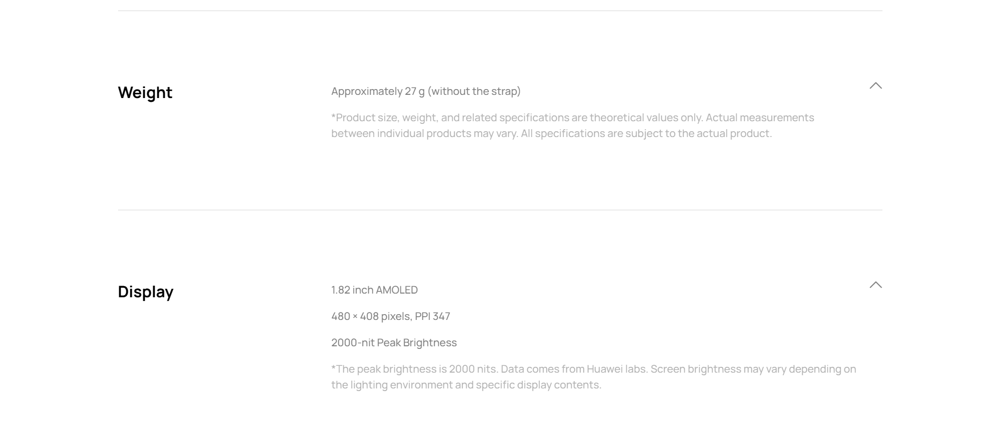This screenshot has width=1000, height=448.
Task: Click footnote line 'the lighting environment and specific'
Action: [x=466, y=385]
